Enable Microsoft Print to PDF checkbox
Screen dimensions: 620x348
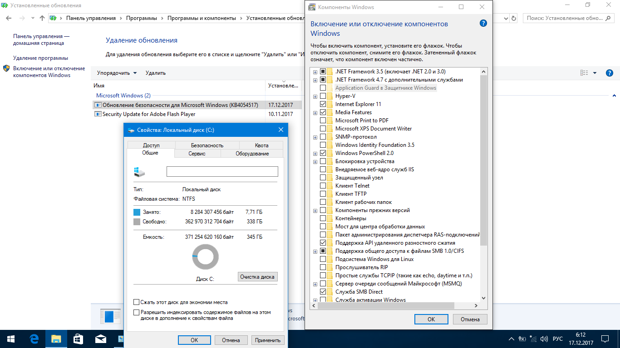click(x=323, y=121)
